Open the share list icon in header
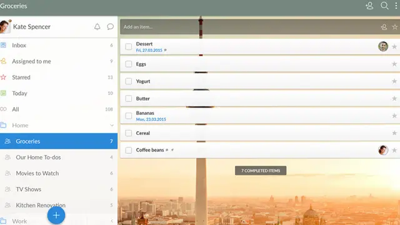Image resolution: width=400 pixels, height=225 pixels. 369,6
